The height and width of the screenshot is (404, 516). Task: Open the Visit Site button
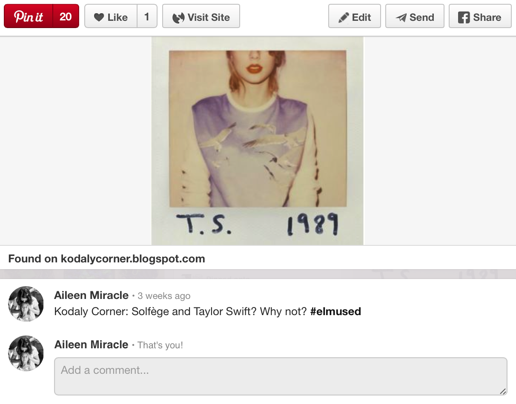click(201, 16)
